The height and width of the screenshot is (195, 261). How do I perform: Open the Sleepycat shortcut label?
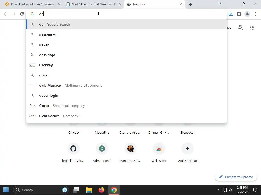(x=188, y=132)
